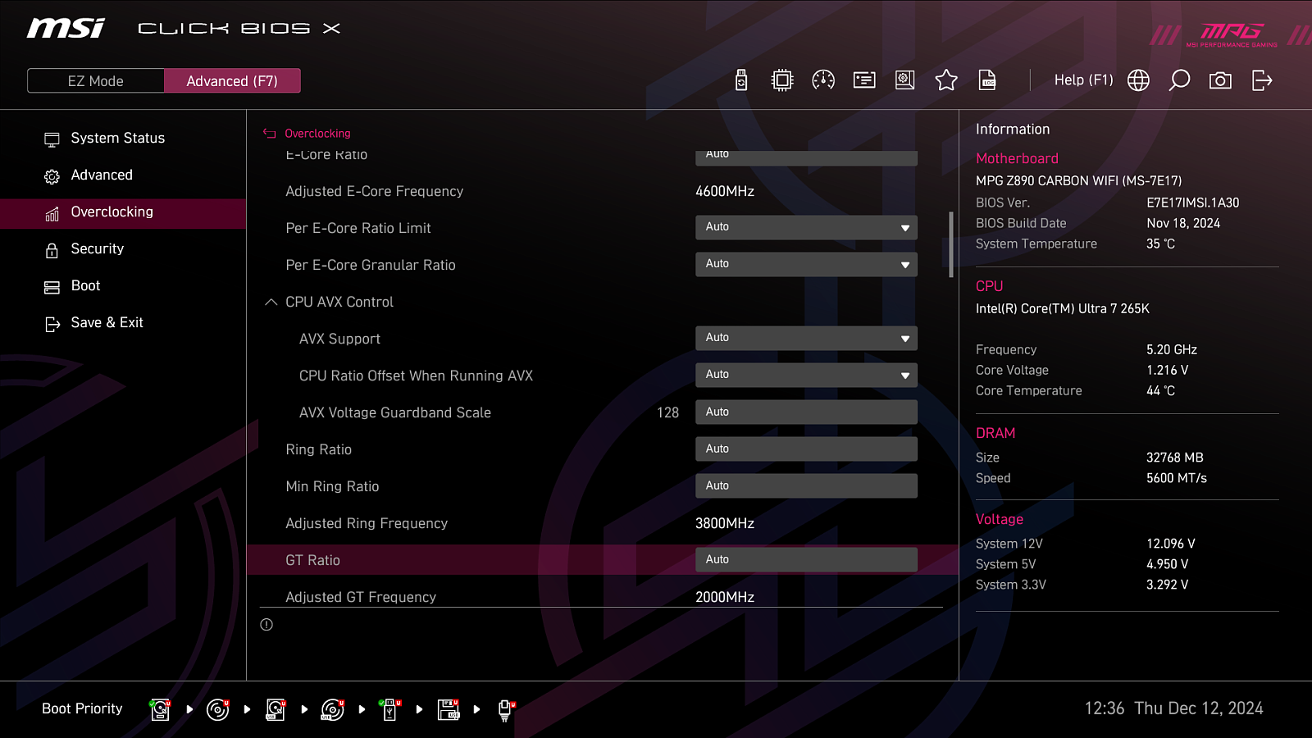
Task: Select USB hard disk boot device icon
Action: pyautogui.click(x=276, y=709)
